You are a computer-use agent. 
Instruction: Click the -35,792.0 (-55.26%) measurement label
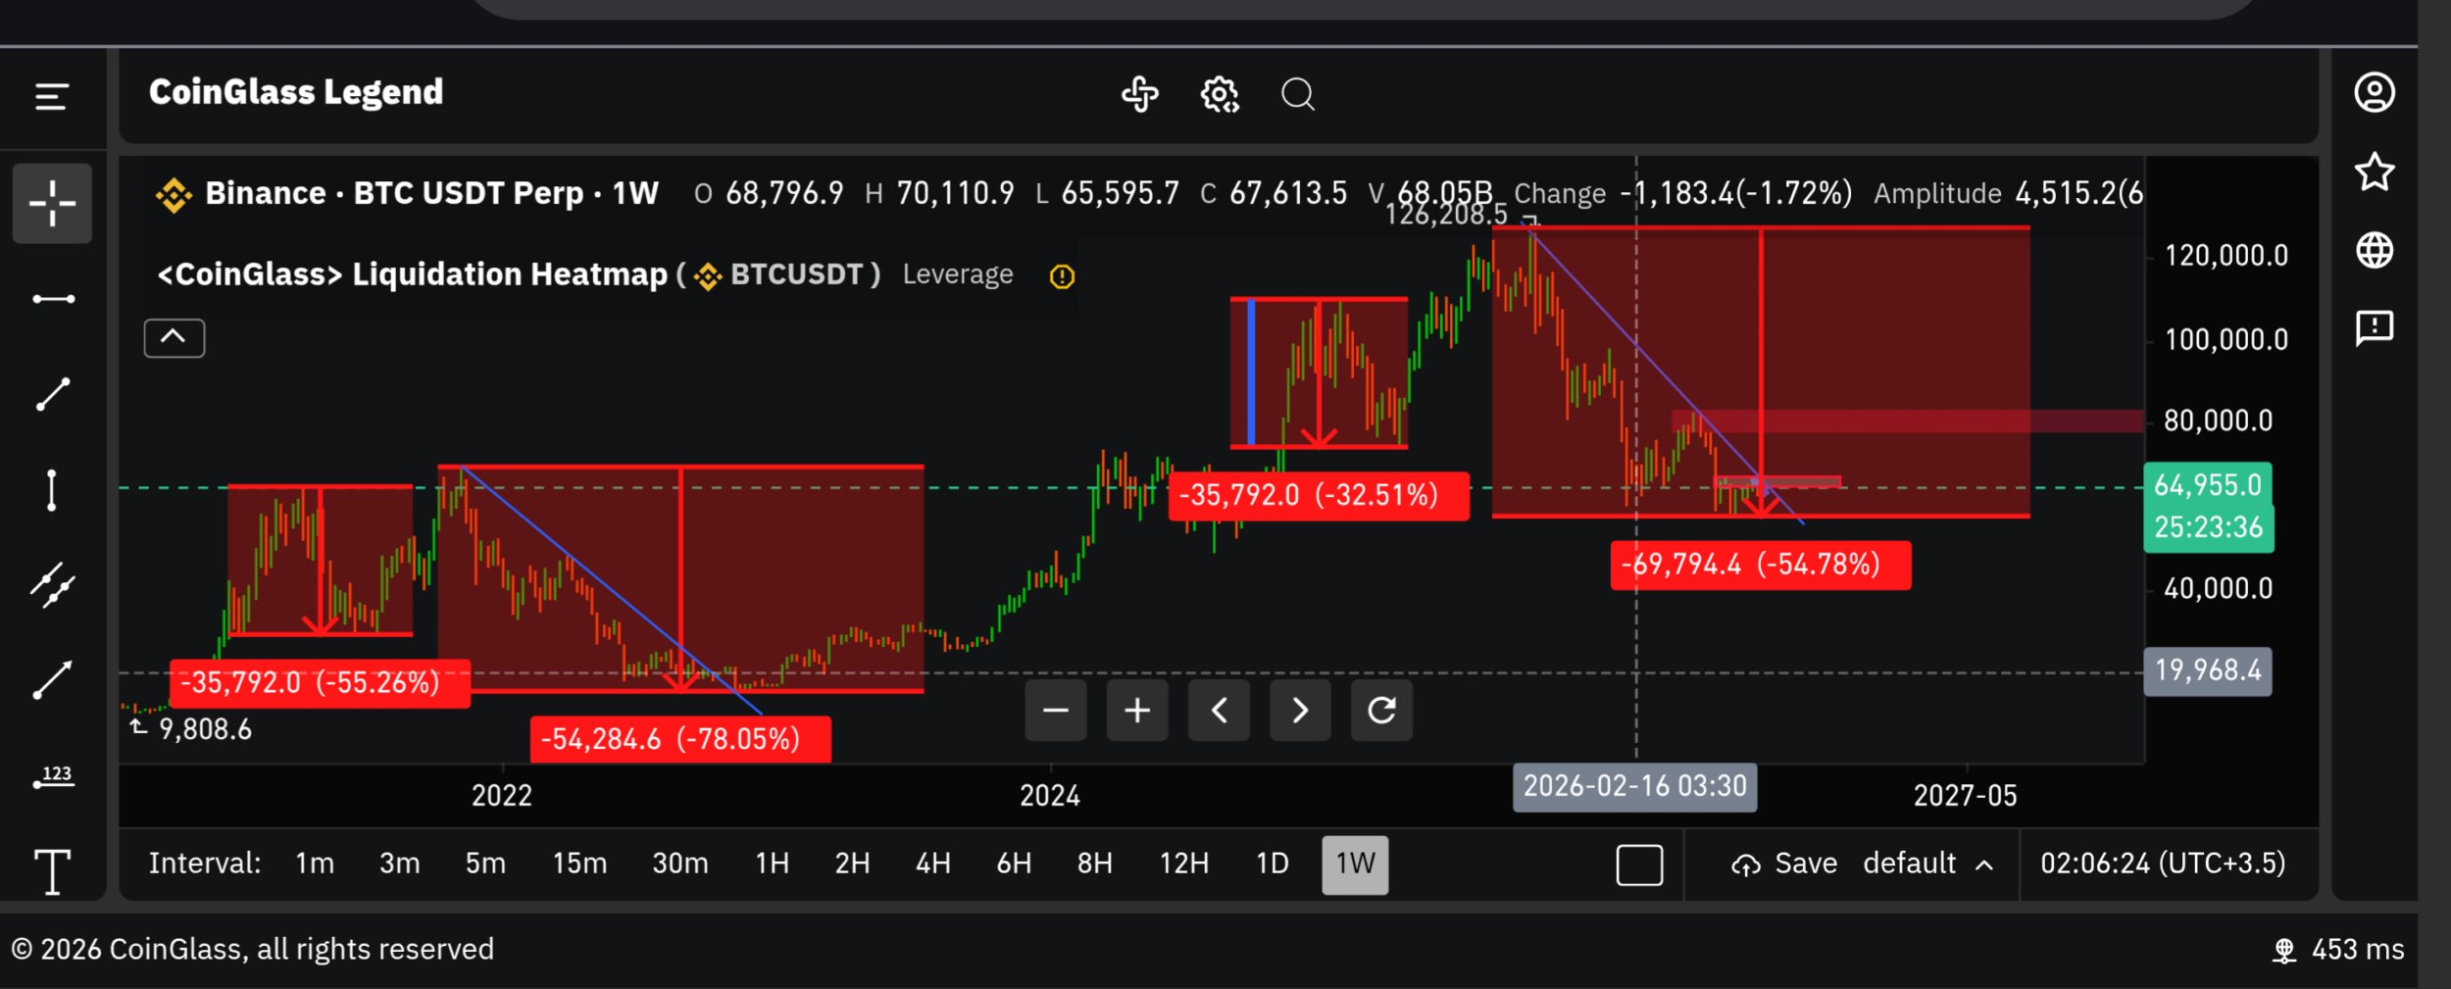320,682
